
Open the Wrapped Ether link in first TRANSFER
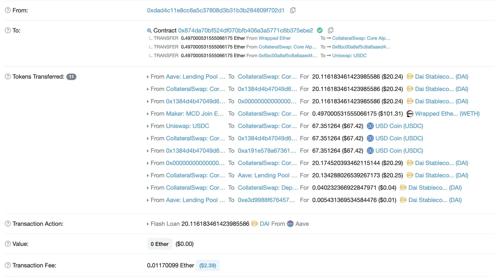coord(275,38)
